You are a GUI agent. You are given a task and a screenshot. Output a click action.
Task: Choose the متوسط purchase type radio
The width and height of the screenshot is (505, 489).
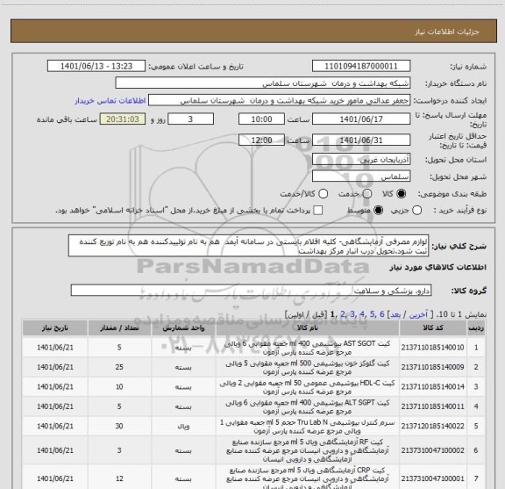point(378,211)
